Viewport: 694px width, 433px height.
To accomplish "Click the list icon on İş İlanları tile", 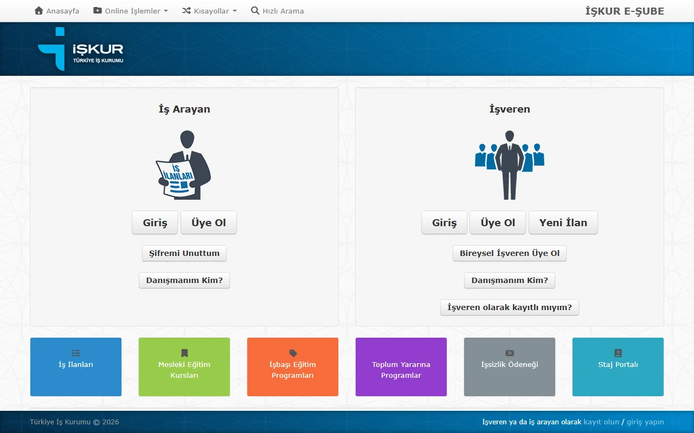I will (x=76, y=353).
